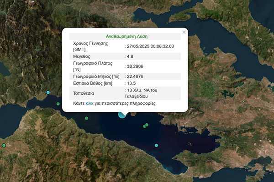Viewport: 274px width, 182px height.
Task: Select the longitude value 22.4876
Action: pyautogui.click(x=135, y=76)
